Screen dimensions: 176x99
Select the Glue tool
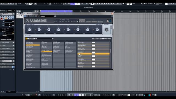click(104, 4)
